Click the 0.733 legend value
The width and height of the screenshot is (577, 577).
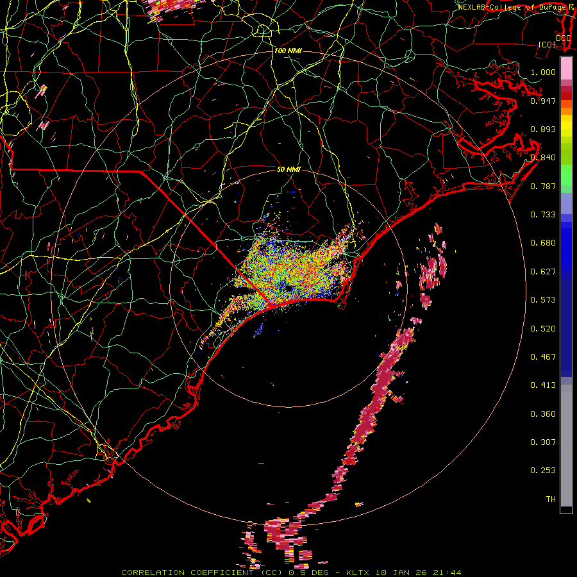coord(543,214)
